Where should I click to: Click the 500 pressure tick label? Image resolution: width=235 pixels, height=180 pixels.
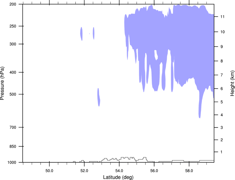click(x=13, y=94)
